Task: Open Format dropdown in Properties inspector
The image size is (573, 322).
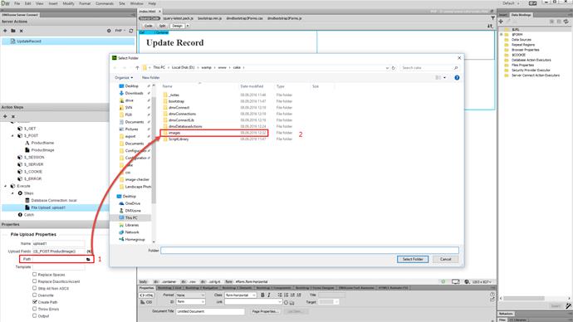Action: pos(190,295)
